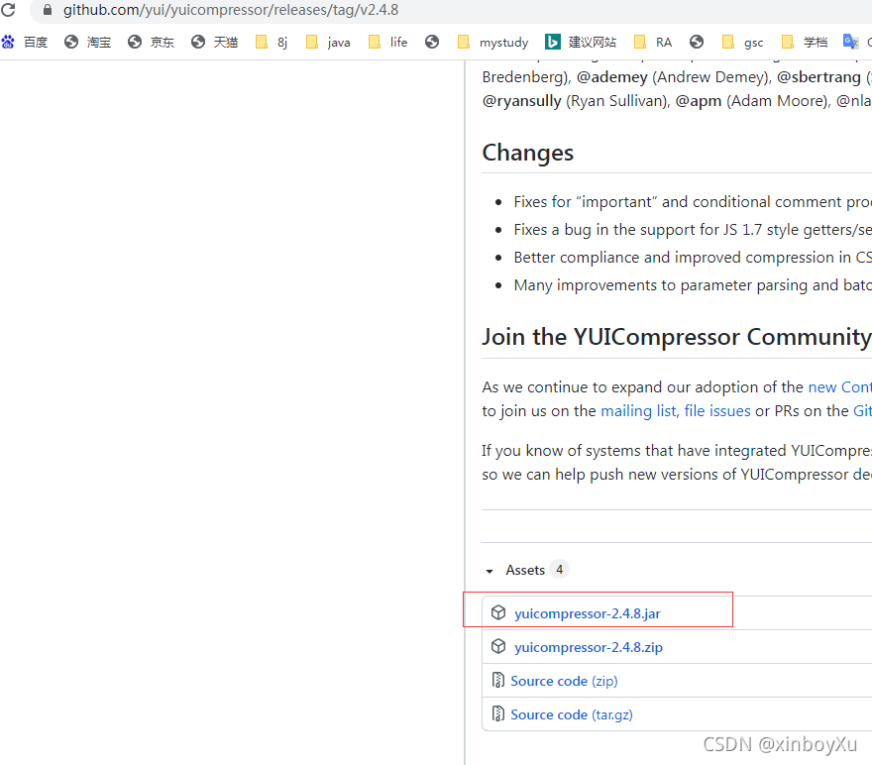Image resolution: width=872 pixels, height=765 pixels.
Task: Click the file issues link
Action: pos(717,410)
